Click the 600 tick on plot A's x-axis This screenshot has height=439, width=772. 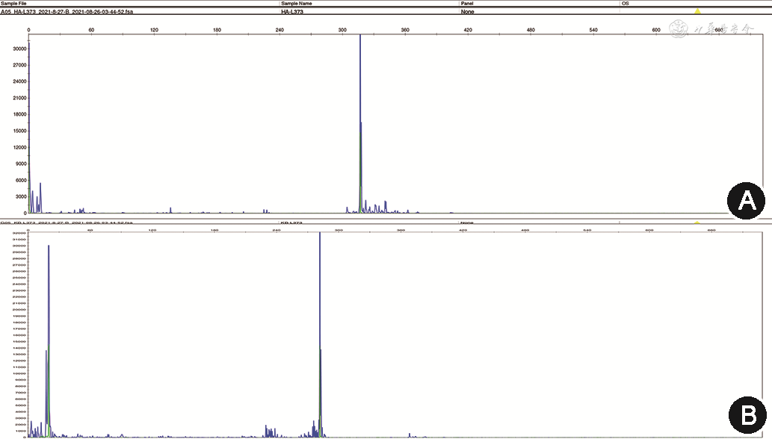click(656, 30)
